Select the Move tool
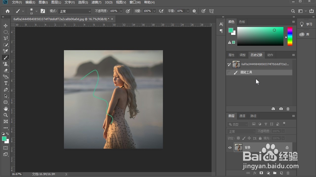The height and width of the screenshot is (177, 316). point(6,25)
